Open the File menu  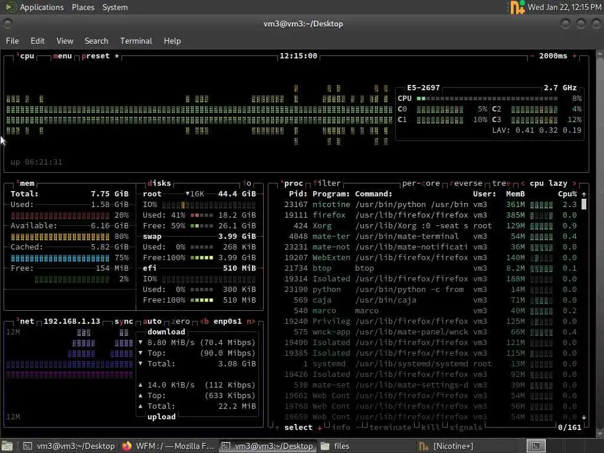[x=12, y=41]
